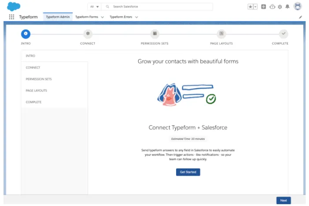The height and width of the screenshot is (206, 309).
Task: Open the Help question mark icon
Action: pyautogui.click(x=272, y=7)
